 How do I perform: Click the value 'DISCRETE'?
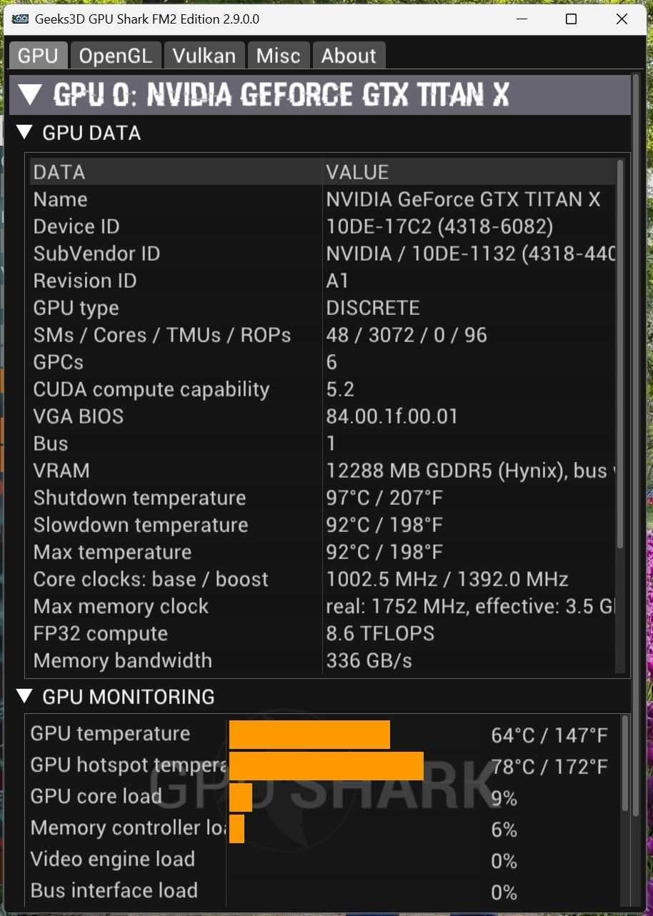(x=373, y=308)
